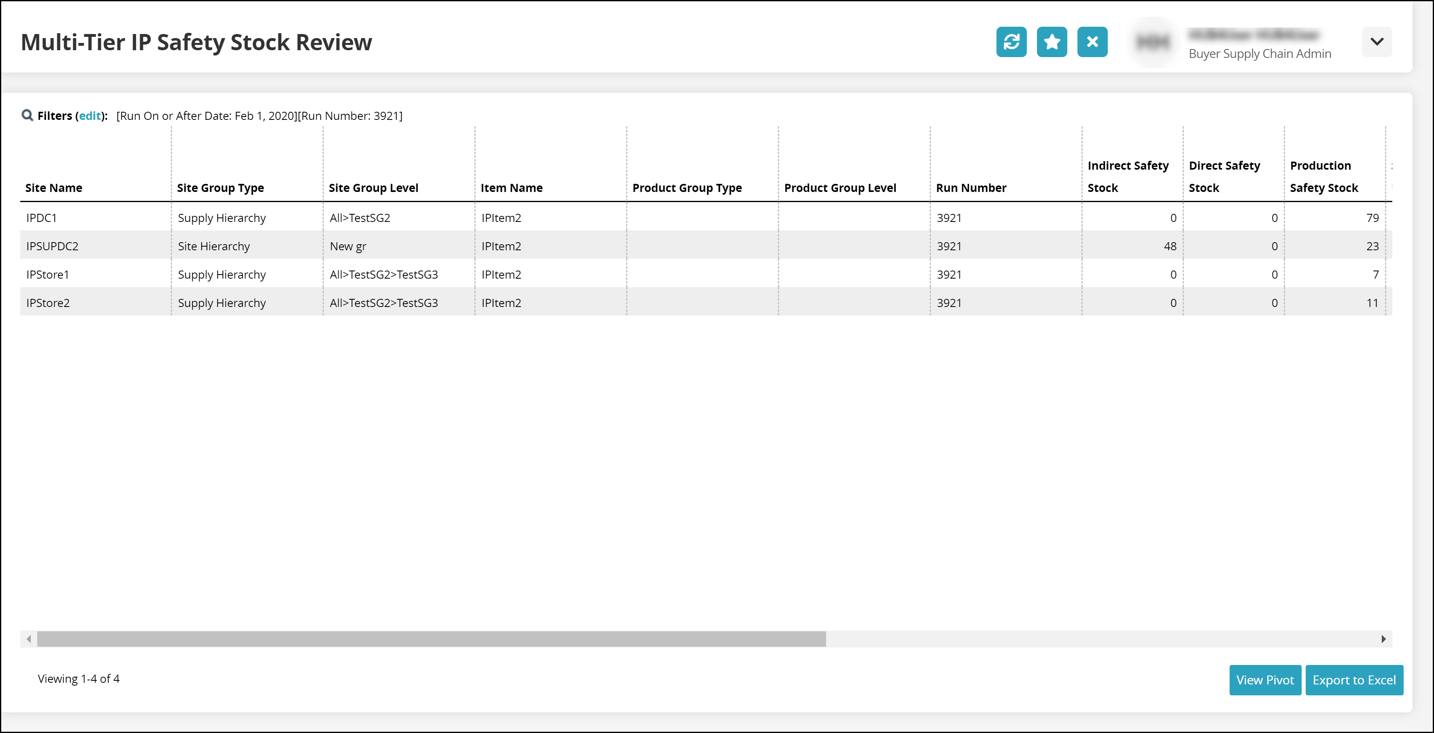Viewport: 1434px width, 733px height.
Task: Click the refresh/reload icon
Action: (1012, 42)
